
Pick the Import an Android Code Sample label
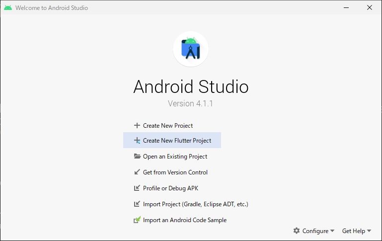[185, 220]
